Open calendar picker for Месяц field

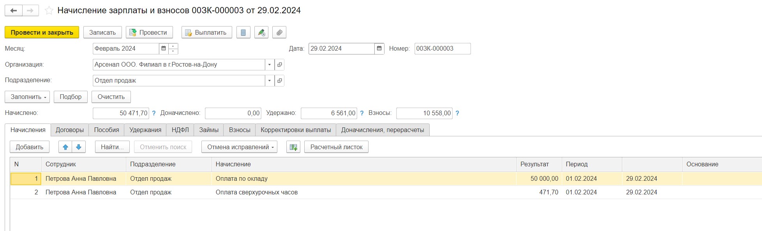click(164, 49)
